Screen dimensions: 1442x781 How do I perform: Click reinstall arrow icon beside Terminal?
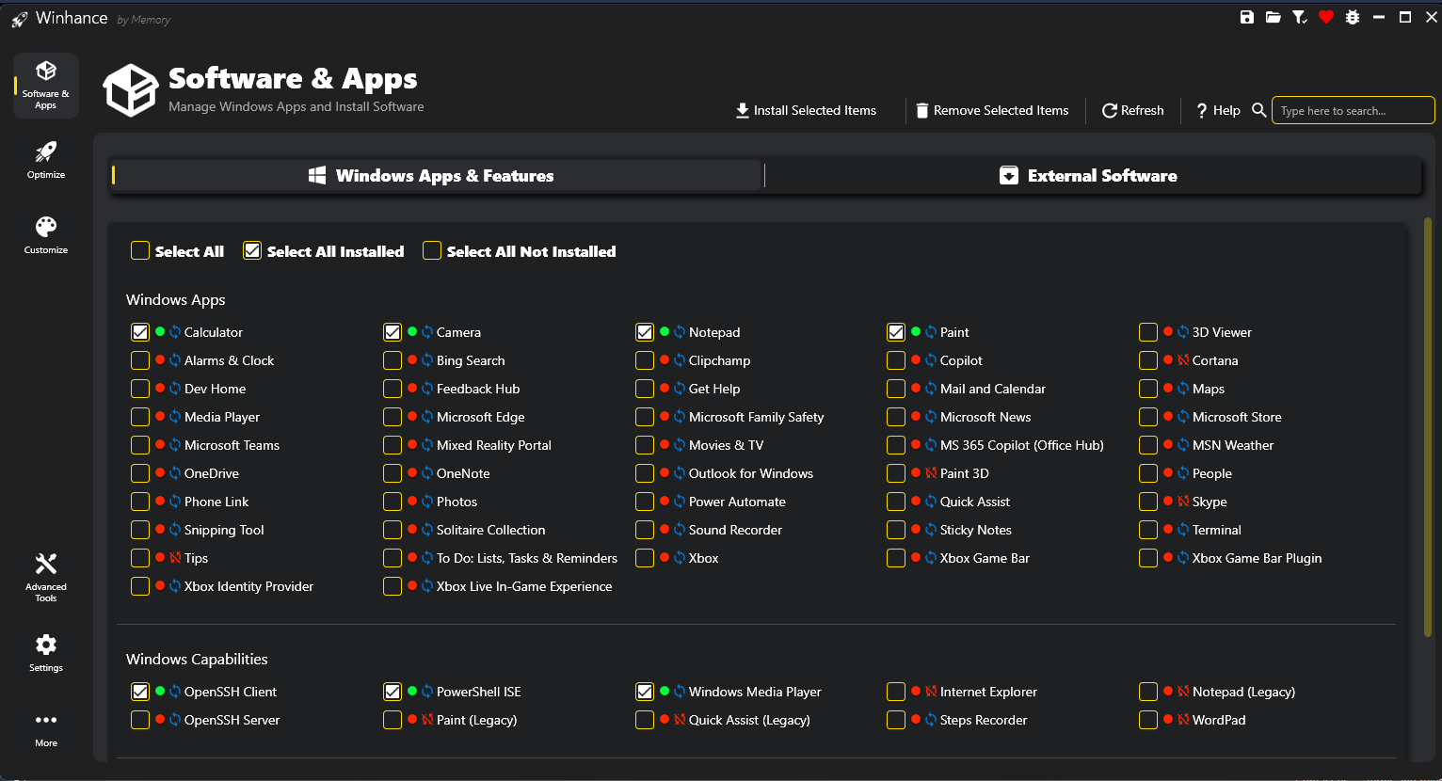click(x=1183, y=530)
